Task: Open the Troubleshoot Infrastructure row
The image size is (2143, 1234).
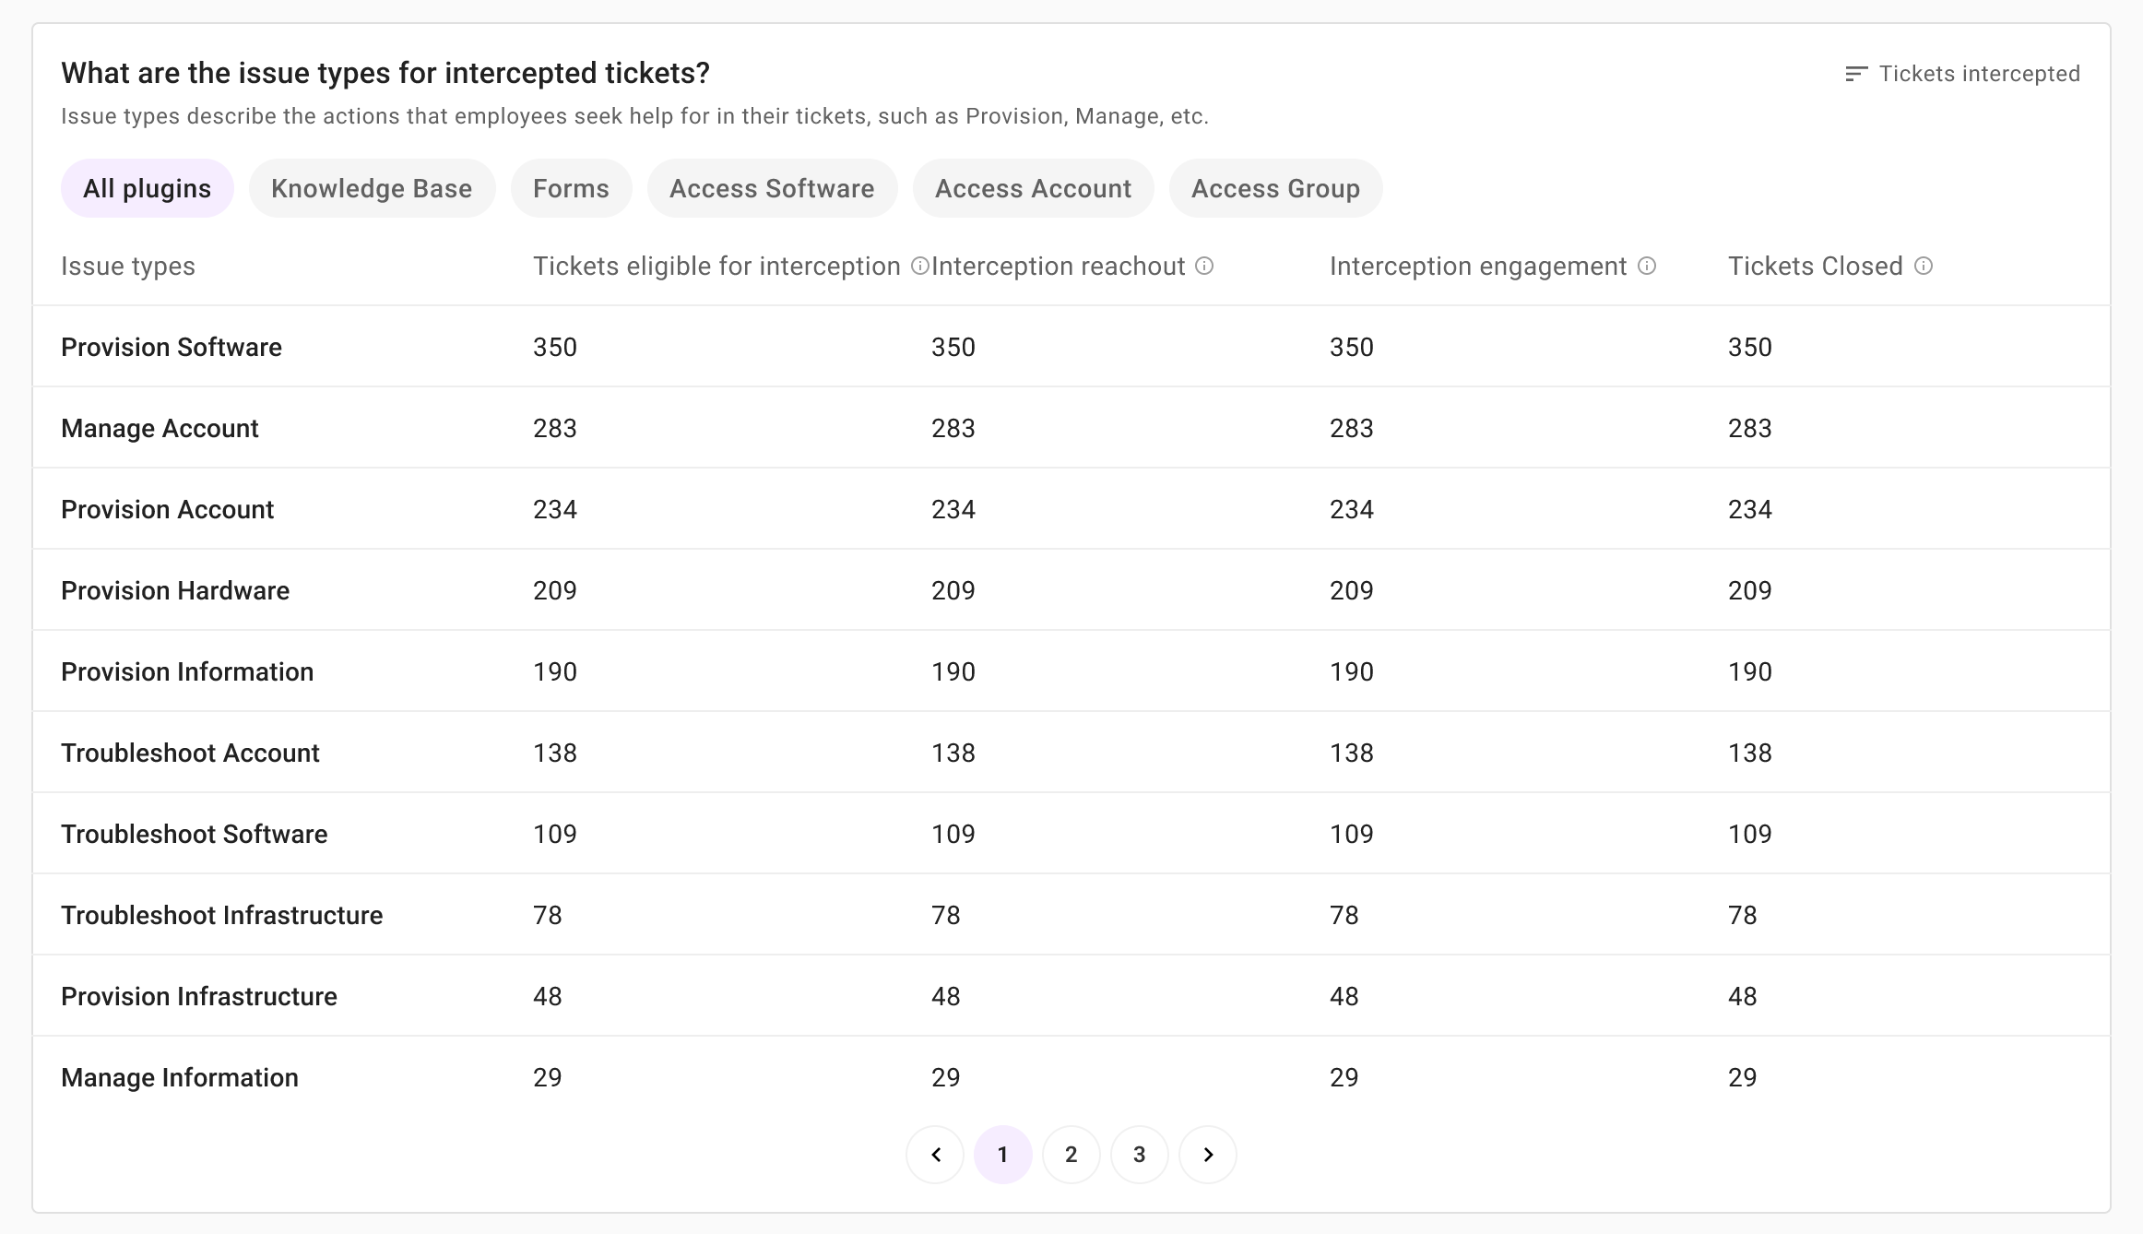Action: [1071, 915]
